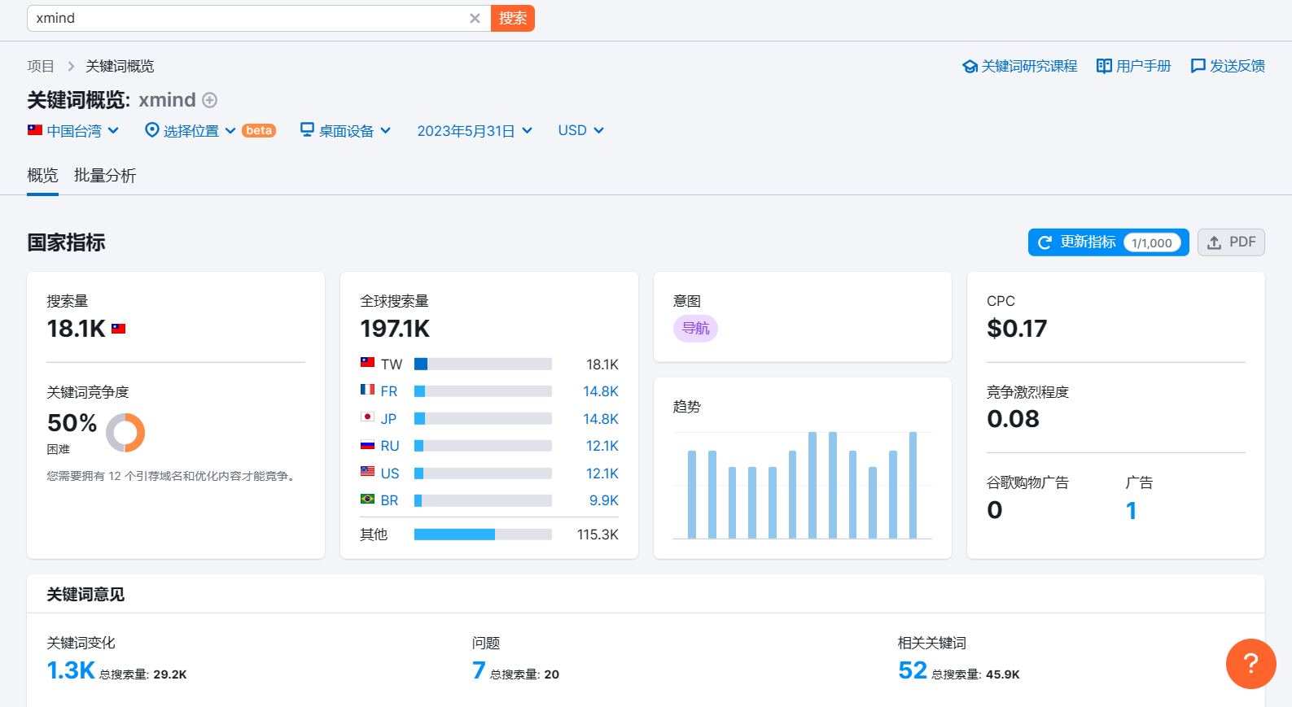
Task: Click the plus icon next to xmind
Action: 210,100
